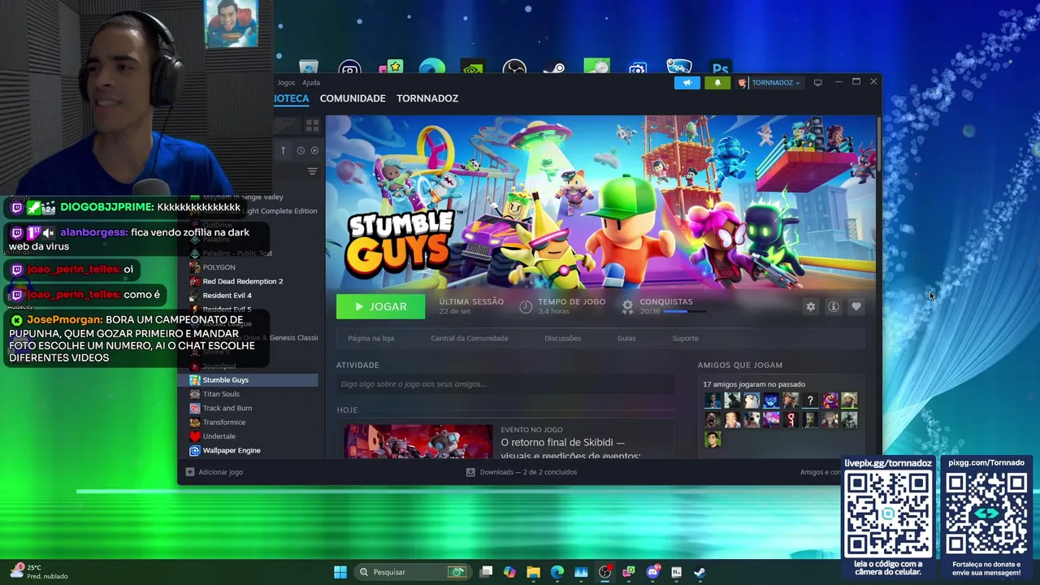The width and height of the screenshot is (1040, 585).
Task: Enter Big Picture mode via monitor icon
Action: coord(817,83)
